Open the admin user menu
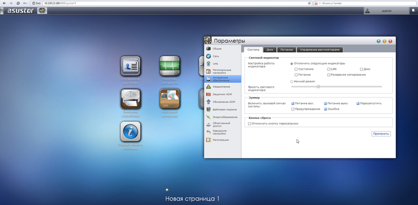The width and height of the screenshot is (418, 205). (x=387, y=10)
